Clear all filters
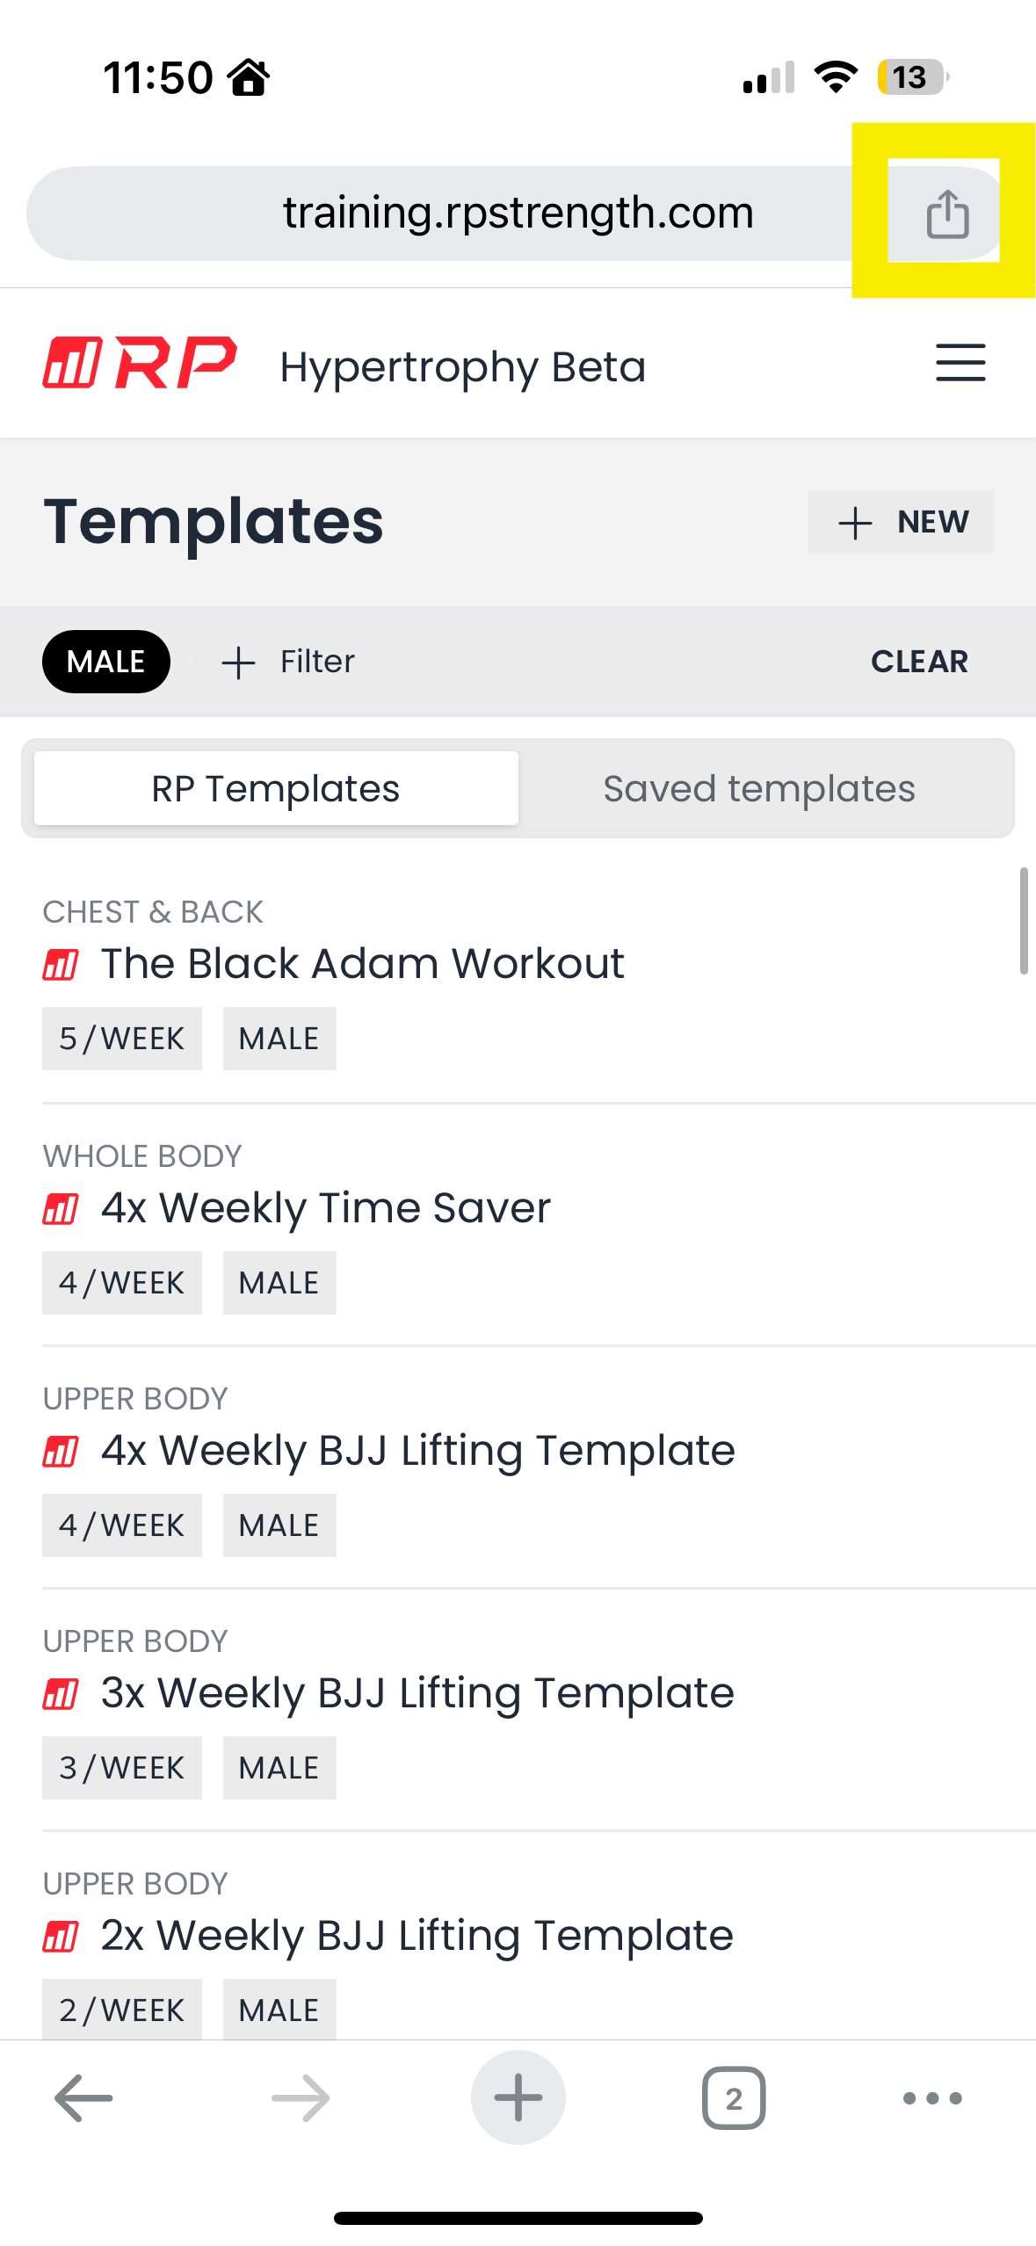 pos(919,662)
